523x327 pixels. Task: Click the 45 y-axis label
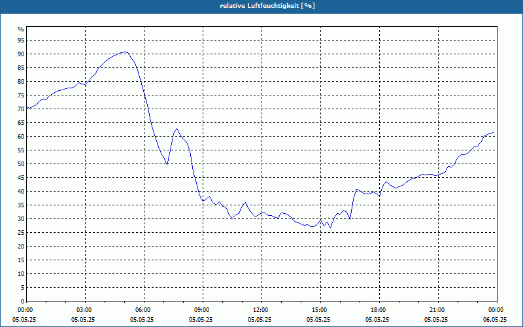point(21,178)
